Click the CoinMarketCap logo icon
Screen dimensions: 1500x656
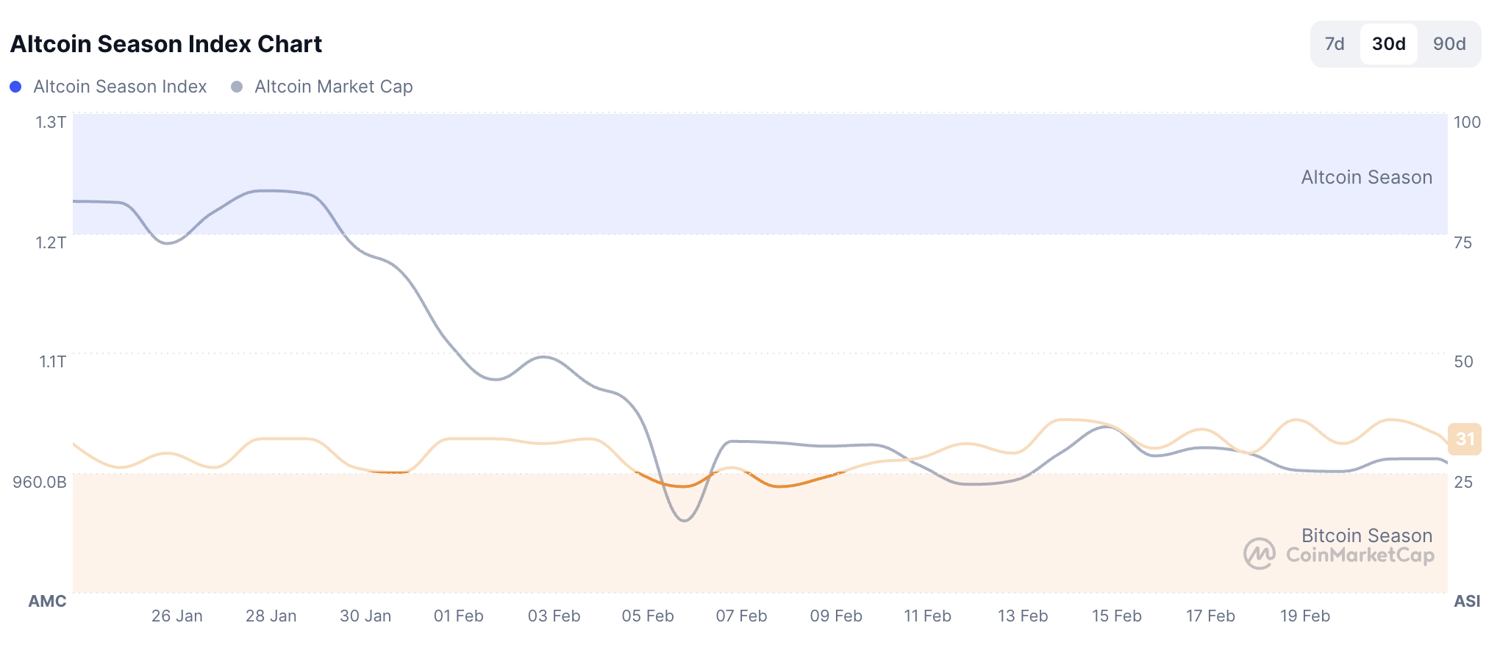click(1259, 554)
